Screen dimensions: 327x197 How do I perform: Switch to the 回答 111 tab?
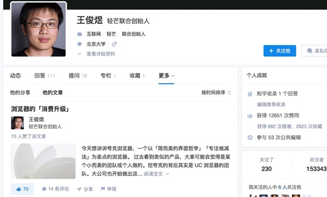[45, 75]
